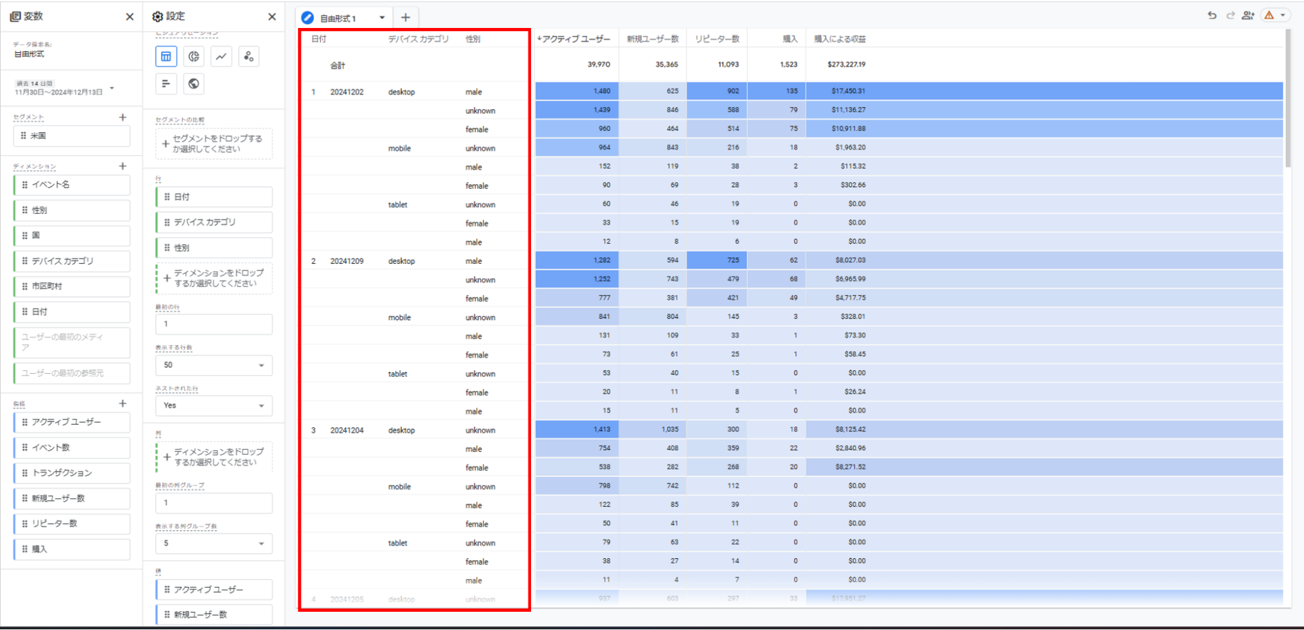
Task: Open the ネストされた行 dropdown showing Yes
Action: point(214,405)
